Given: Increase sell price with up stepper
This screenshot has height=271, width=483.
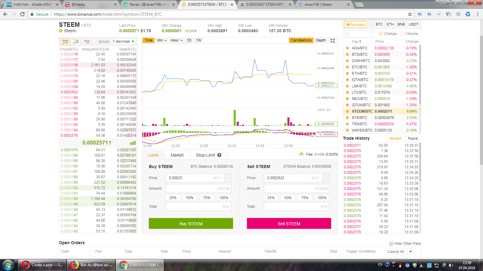Looking at the screenshot, I should (x=326, y=176).
